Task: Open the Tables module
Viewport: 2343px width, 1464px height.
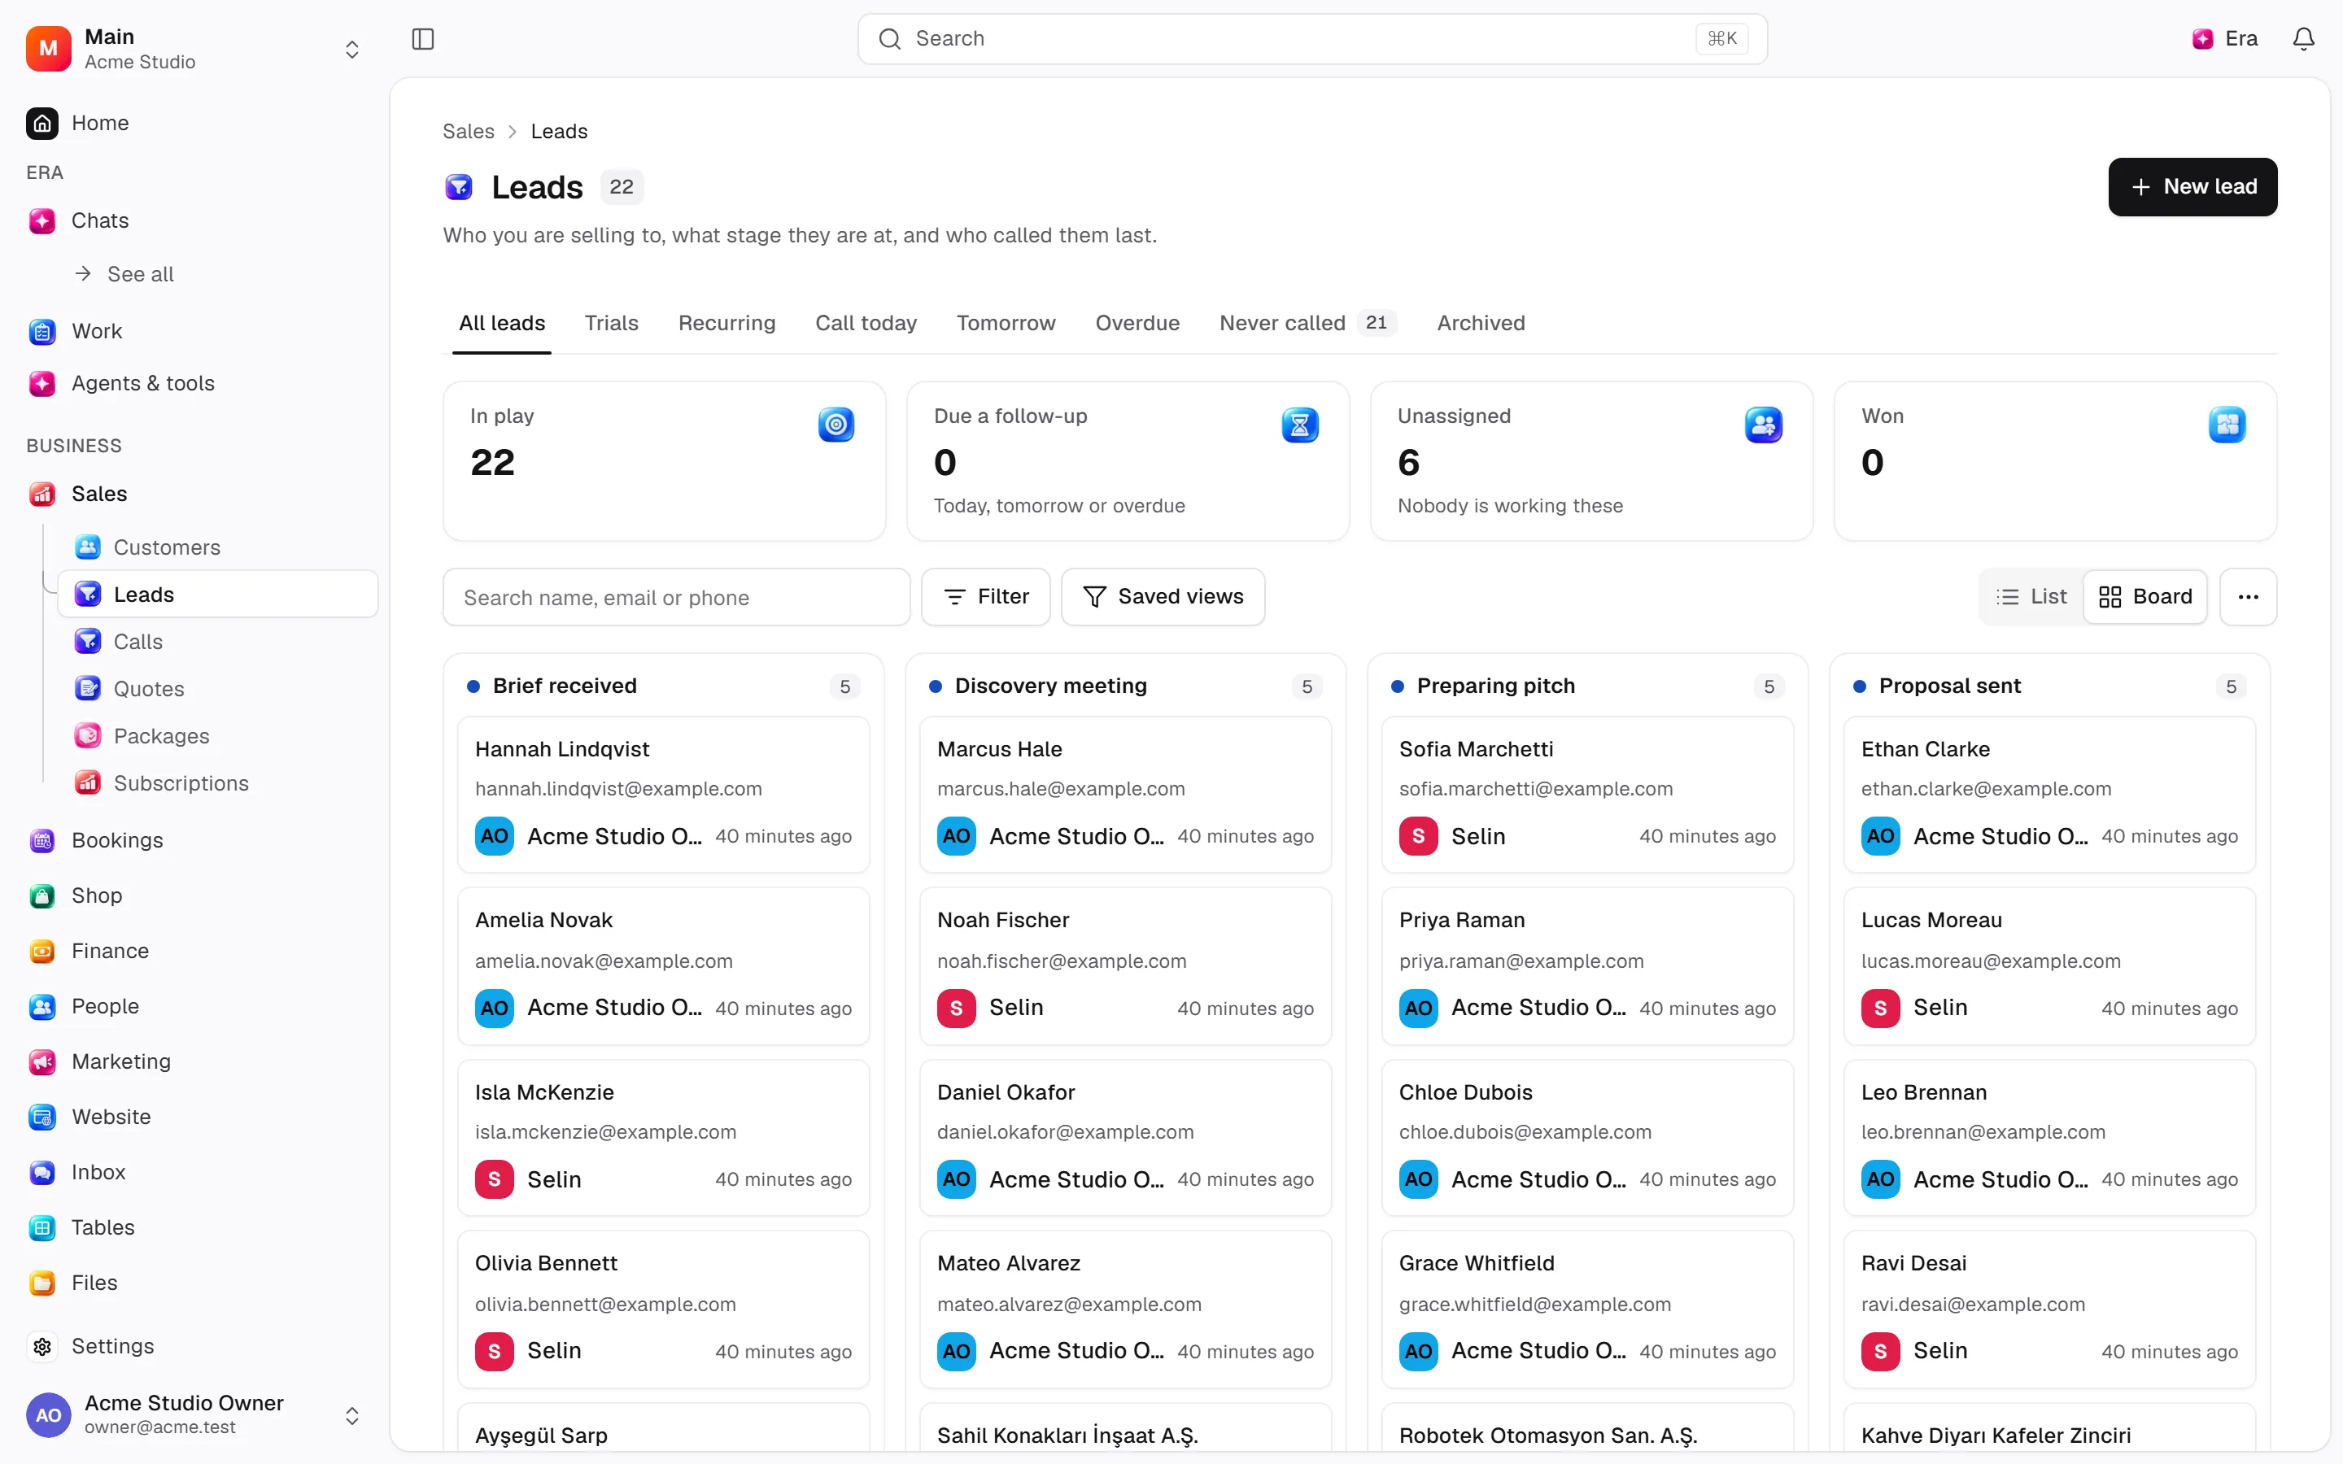Action: coord(103,1227)
